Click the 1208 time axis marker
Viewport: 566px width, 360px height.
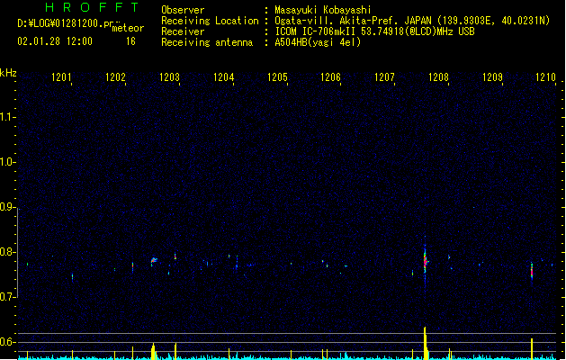click(438, 76)
